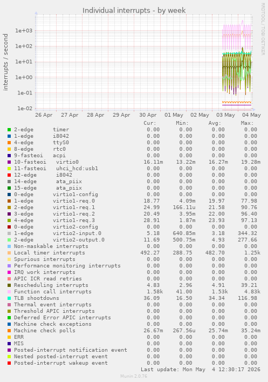Click the 03 May date axis label
Viewport: 268px width, 382px height.
(x=226, y=115)
